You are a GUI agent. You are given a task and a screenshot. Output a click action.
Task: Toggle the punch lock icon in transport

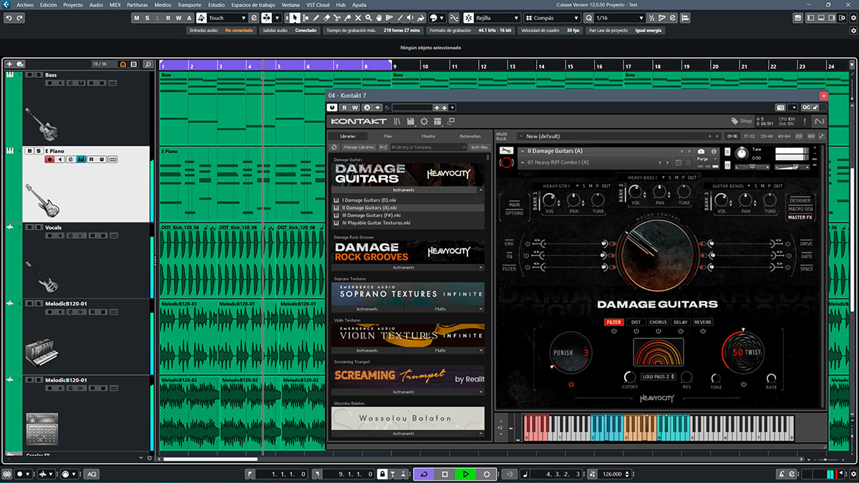[383, 474]
